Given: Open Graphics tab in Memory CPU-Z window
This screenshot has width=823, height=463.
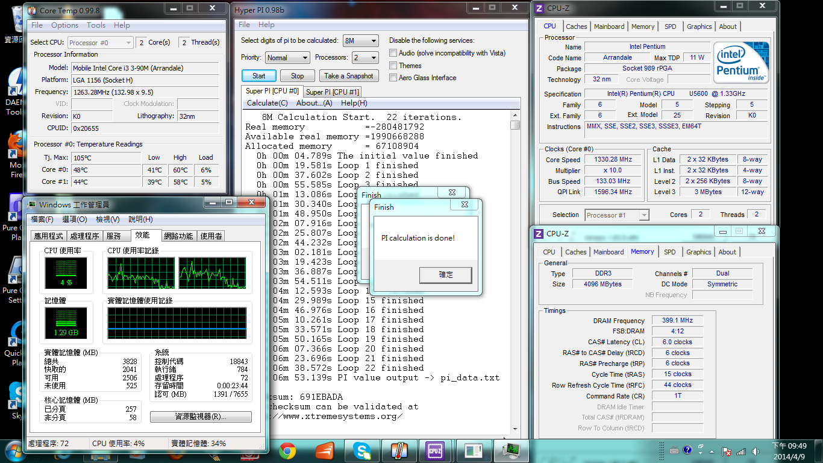Looking at the screenshot, I should tap(699, 252).
